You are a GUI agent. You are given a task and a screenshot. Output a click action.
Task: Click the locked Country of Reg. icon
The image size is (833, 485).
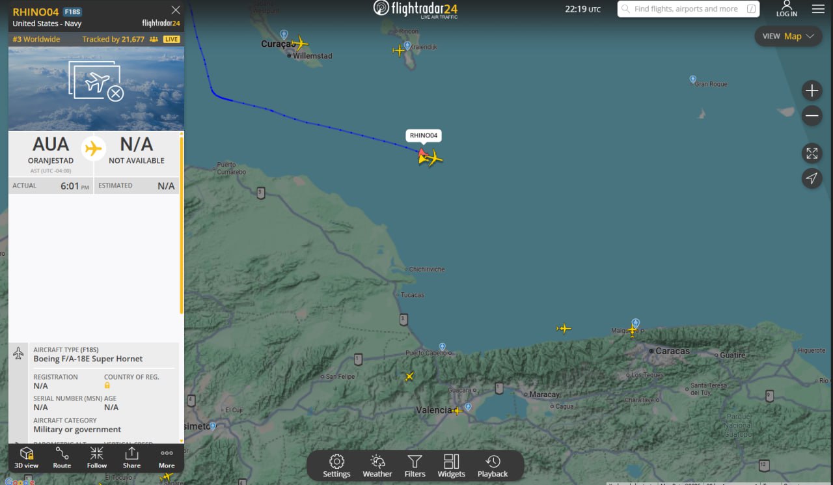(x=107, y=385)
